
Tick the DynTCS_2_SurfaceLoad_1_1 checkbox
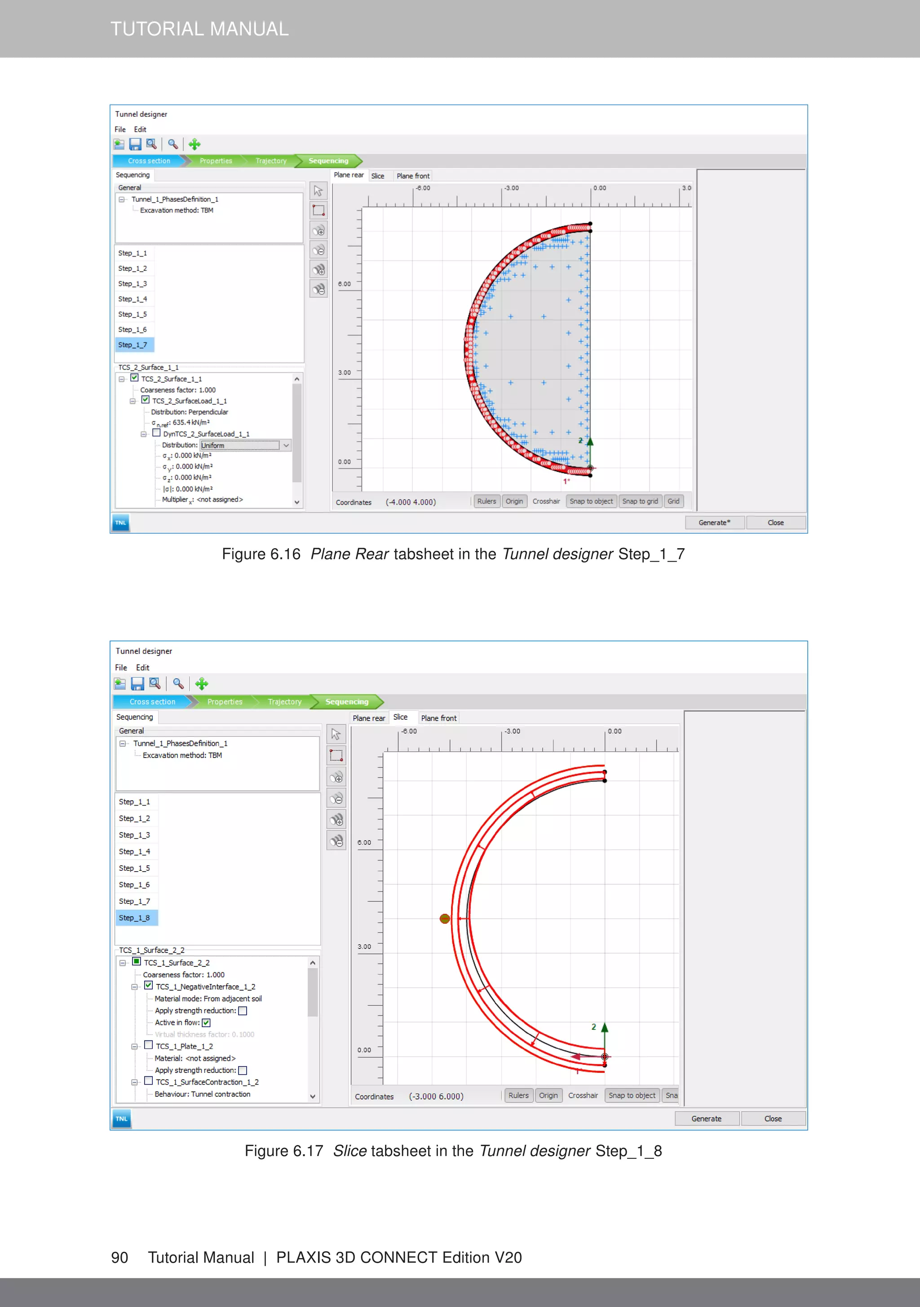click(157, 433)
